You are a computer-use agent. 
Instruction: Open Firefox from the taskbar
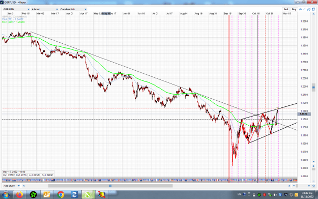(20, 195)
